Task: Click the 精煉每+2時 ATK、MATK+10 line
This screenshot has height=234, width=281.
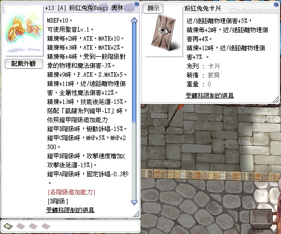Action: coord(85,39)
